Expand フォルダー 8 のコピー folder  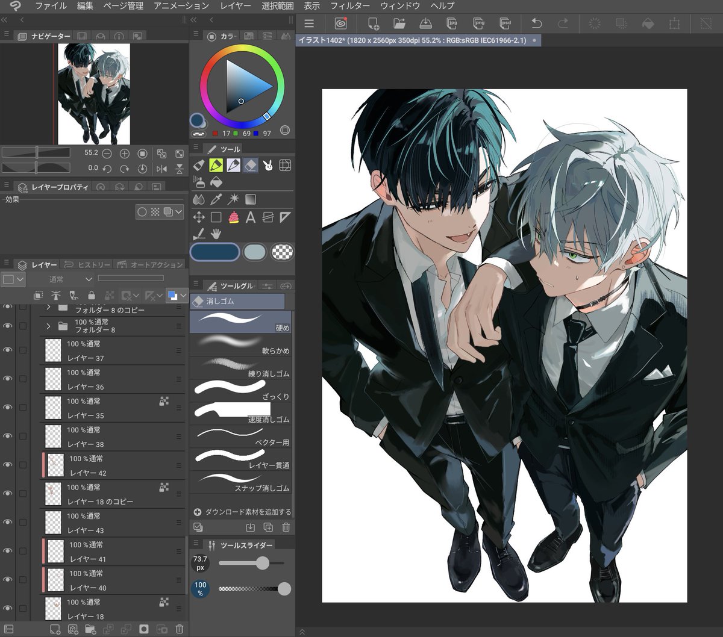tap(48, 308)
